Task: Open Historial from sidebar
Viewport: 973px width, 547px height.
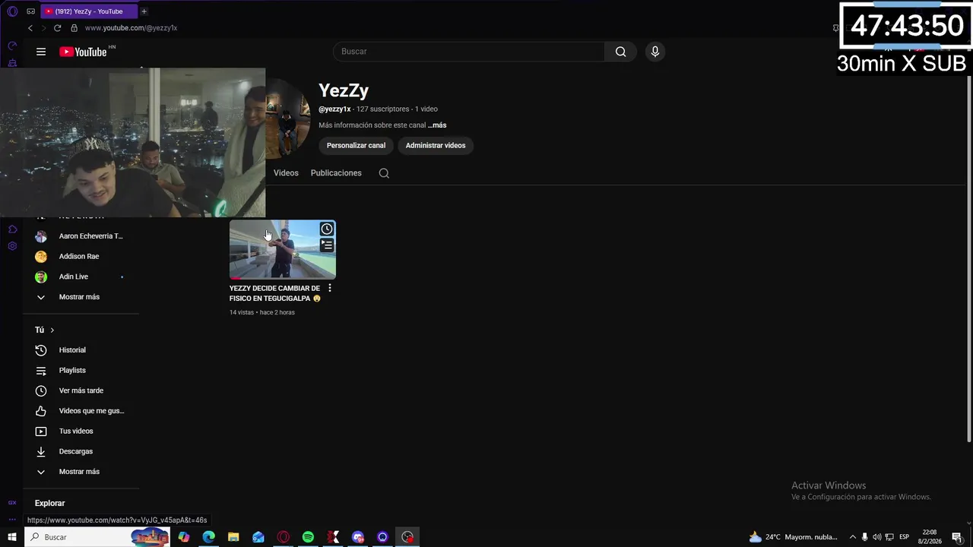Action: (x=81, y=350)
